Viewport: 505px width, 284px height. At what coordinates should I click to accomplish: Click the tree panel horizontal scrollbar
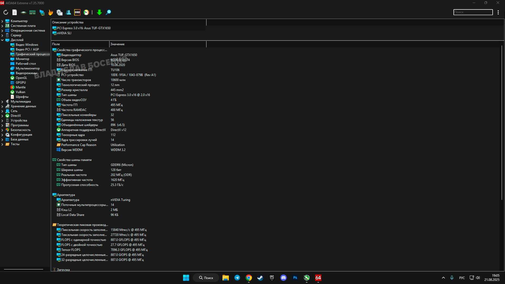(23, 269)
